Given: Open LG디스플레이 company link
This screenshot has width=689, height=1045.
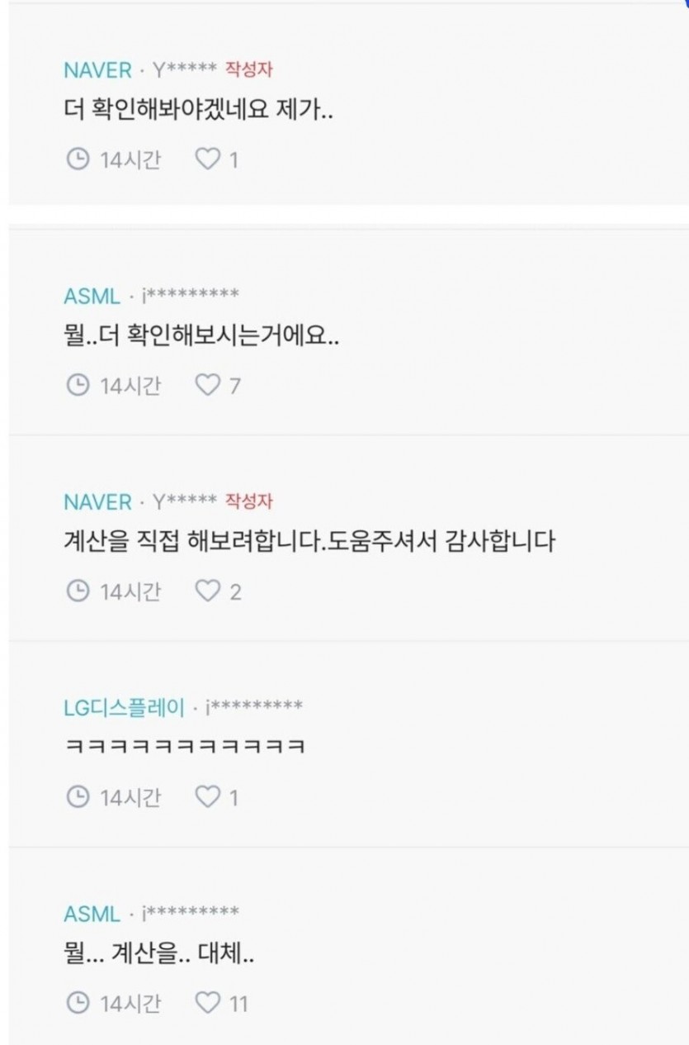Looking at the screenshot, I should (125, 708).
